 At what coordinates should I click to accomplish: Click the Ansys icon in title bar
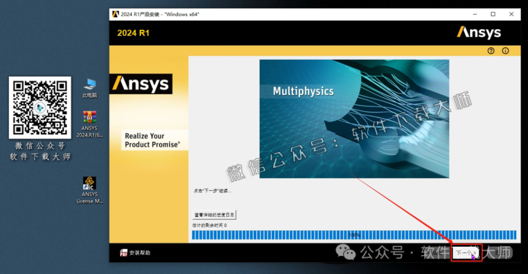[x=115, y=14]
